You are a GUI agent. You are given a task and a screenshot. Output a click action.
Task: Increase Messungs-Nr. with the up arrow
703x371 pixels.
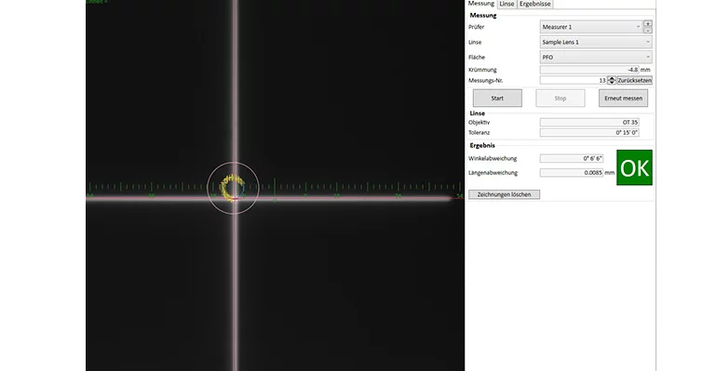[612, 78]
